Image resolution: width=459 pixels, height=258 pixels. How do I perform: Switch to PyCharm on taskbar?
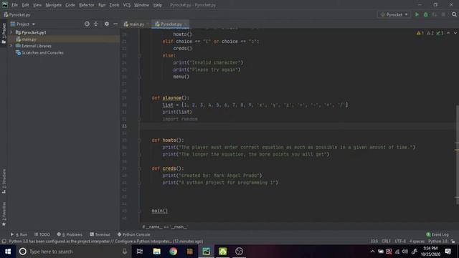(x=206, y=252)
